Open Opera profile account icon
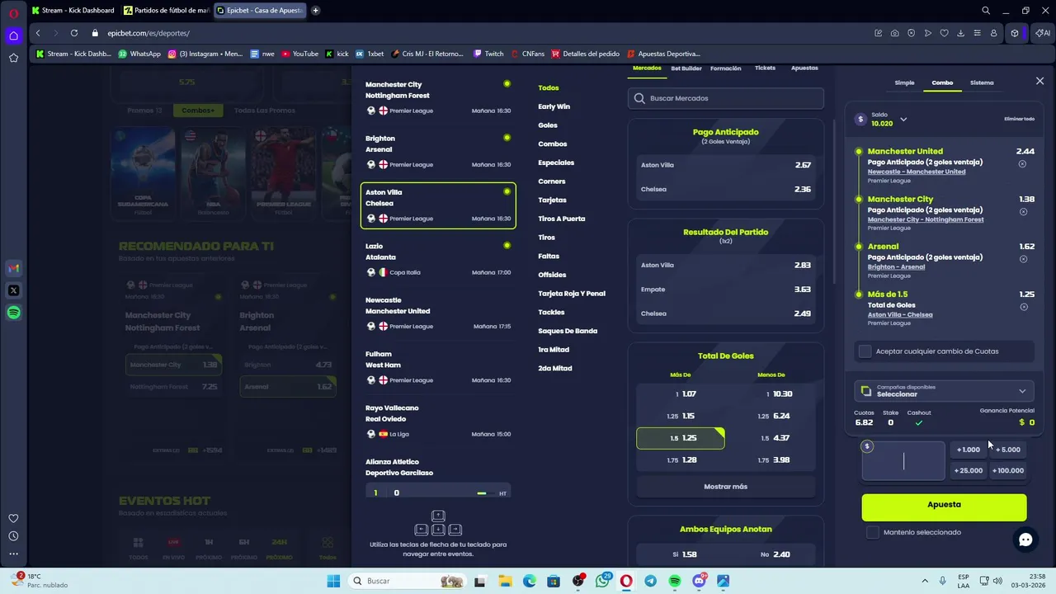Viewport: 1056px width, 594px height. [994, 33]
